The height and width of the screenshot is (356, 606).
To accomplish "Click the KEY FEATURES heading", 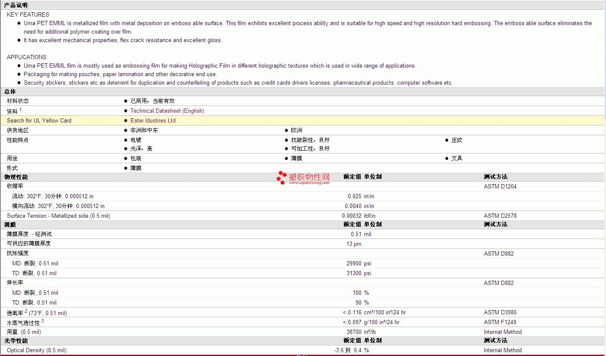I will point(28,14).
